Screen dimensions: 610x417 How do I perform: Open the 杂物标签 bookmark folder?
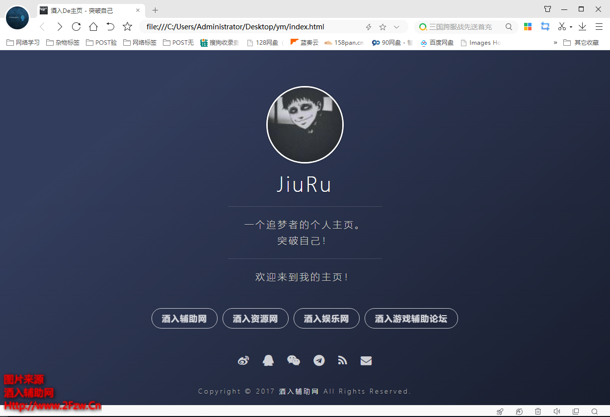[63, 43]
